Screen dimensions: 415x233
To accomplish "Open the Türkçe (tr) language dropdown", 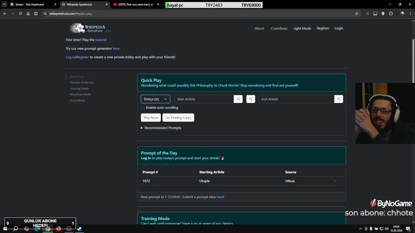I will click(x=155, y=99).
